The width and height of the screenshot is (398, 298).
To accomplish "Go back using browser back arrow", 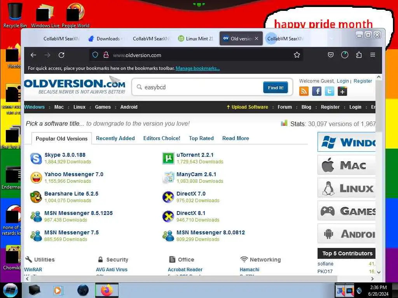I will pyautogui.click(x=33, y=55).
